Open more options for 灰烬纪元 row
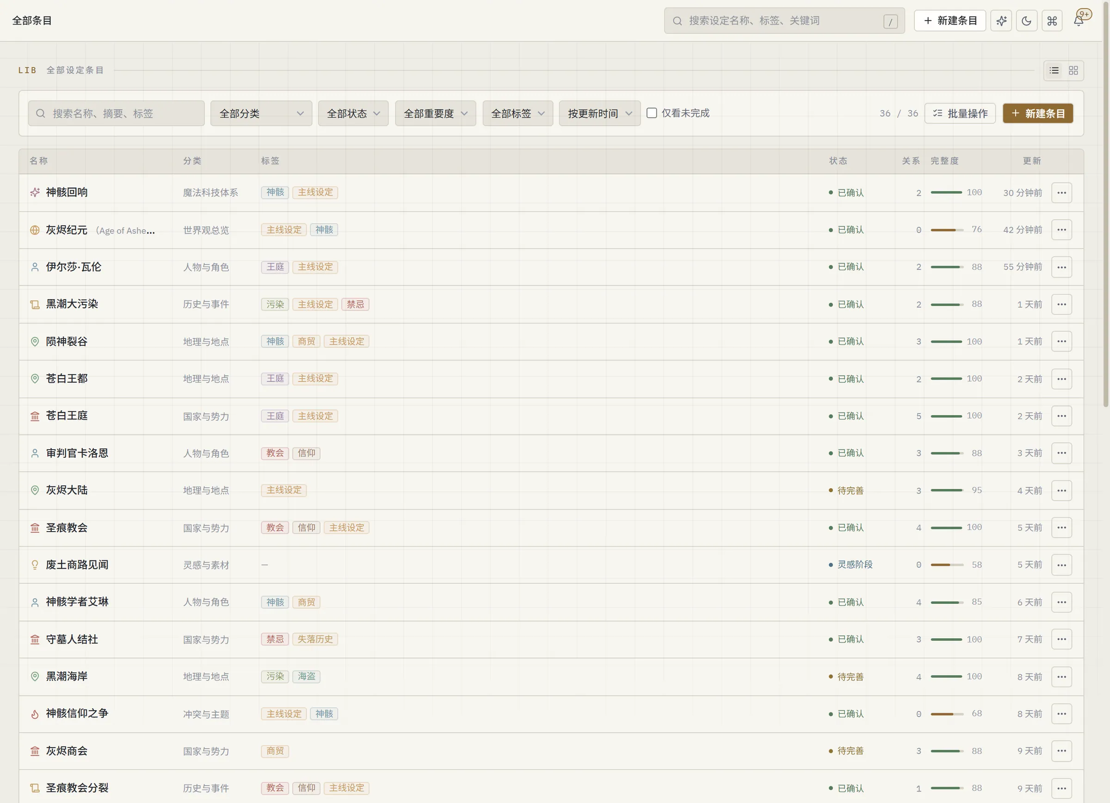Viewport: 1110px width, 803px height. tap(1061, 230)
